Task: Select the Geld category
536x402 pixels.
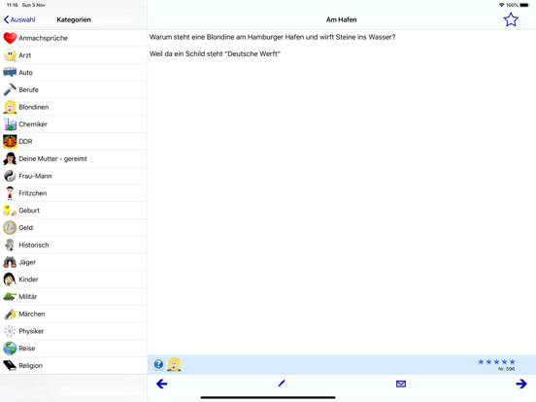Action: pos(74,227)
